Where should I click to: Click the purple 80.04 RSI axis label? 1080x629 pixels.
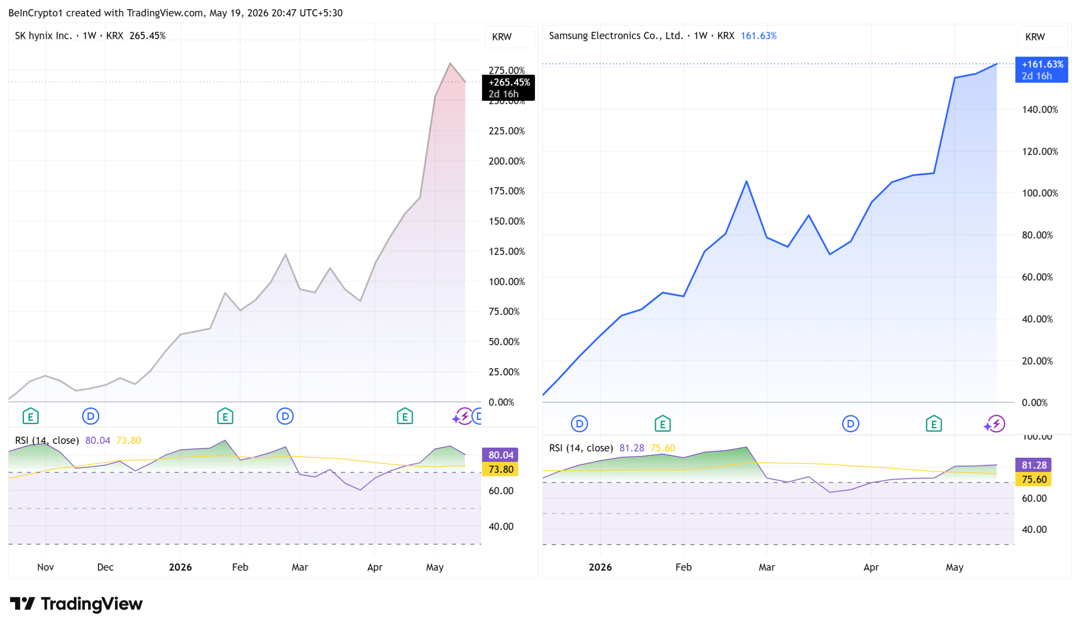pos(500,455)
